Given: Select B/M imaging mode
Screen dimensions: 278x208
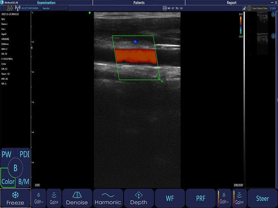Looking at the screenshot, I should pos(24,181).
